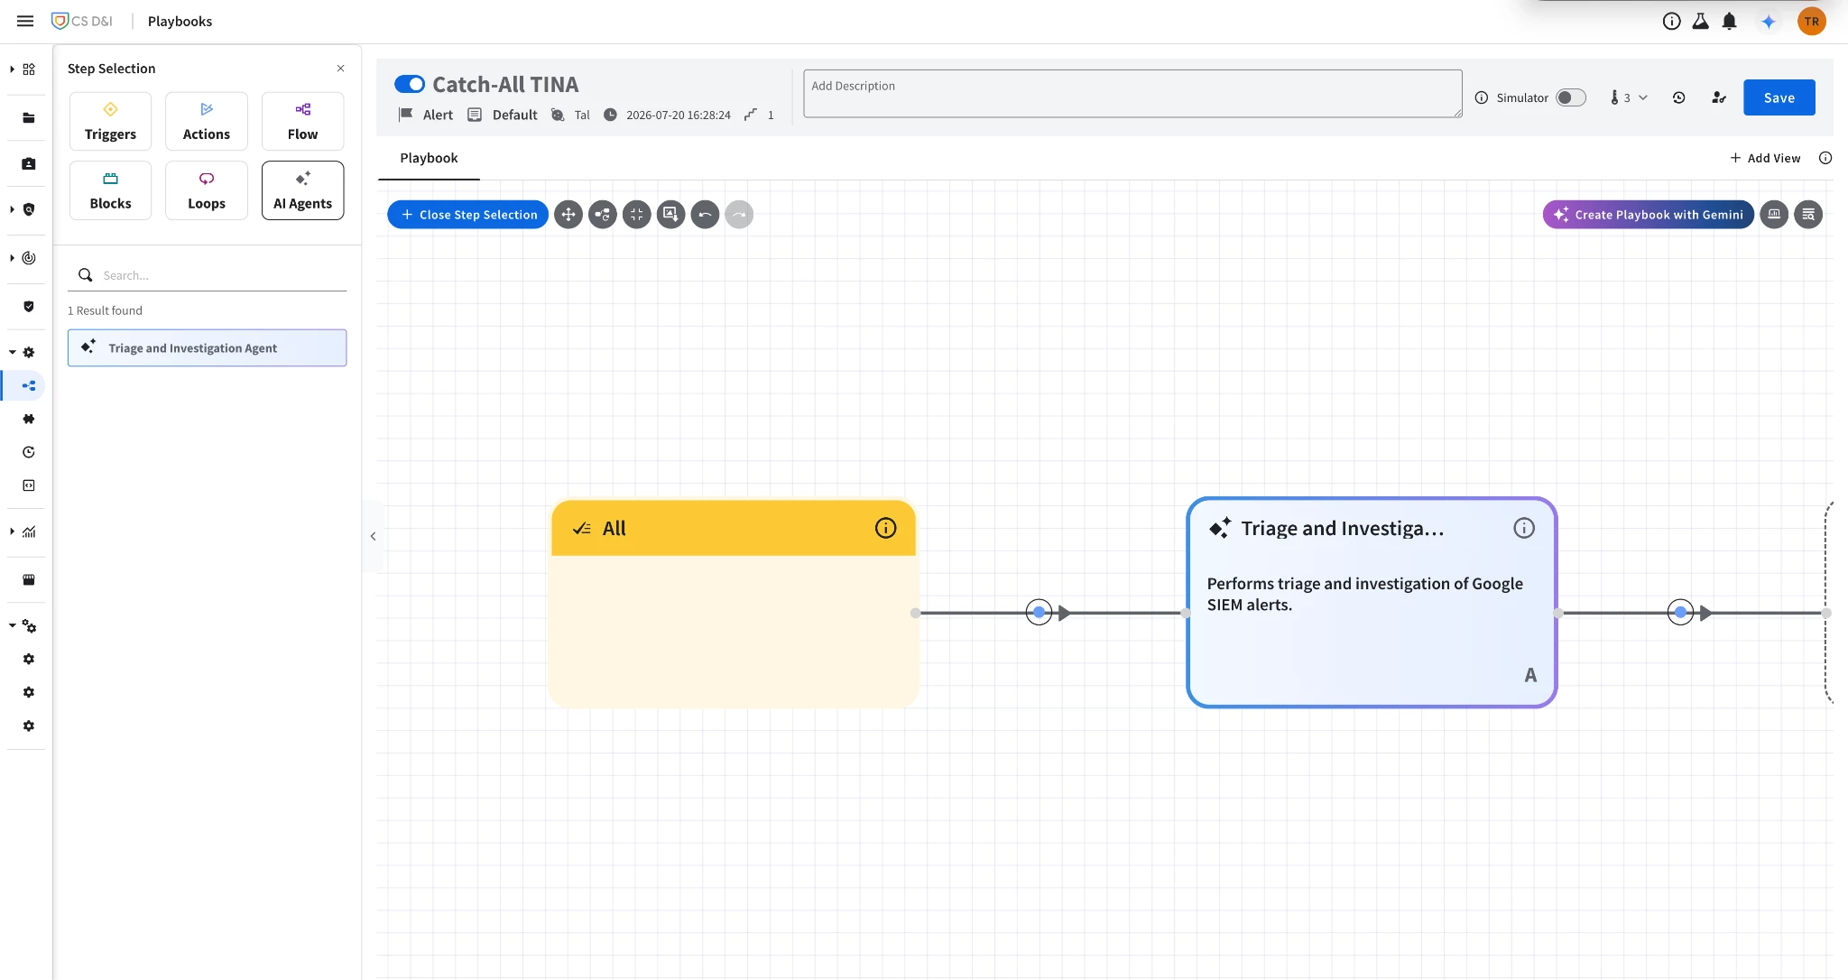Click the pan/move canvas icon

tap(568, 215)
